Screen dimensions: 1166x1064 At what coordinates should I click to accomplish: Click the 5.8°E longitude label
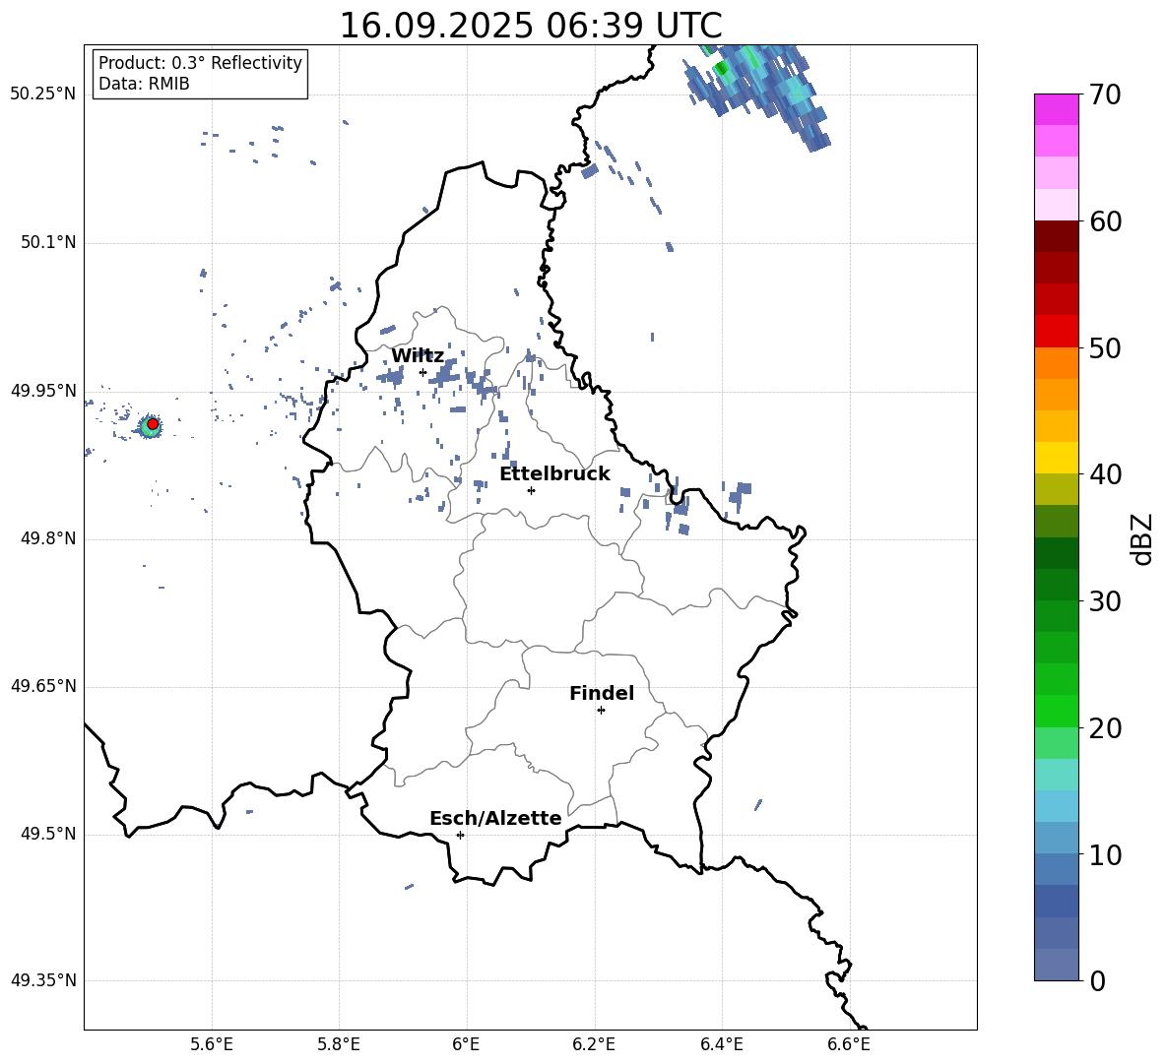[339, 1044]
